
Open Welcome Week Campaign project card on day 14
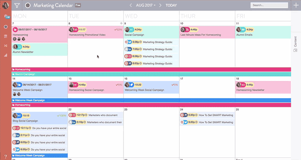click(x=39, y=89)
